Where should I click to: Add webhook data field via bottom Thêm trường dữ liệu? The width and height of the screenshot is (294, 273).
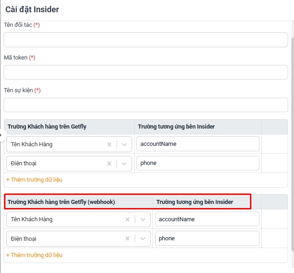tap(34, 255)
